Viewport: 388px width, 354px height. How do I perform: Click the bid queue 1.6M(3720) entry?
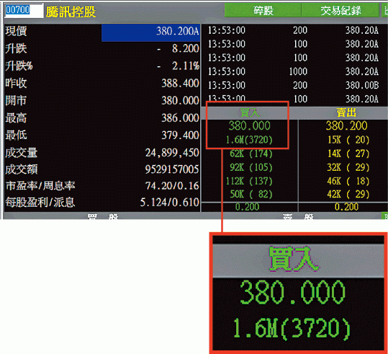tap(249, 140)
